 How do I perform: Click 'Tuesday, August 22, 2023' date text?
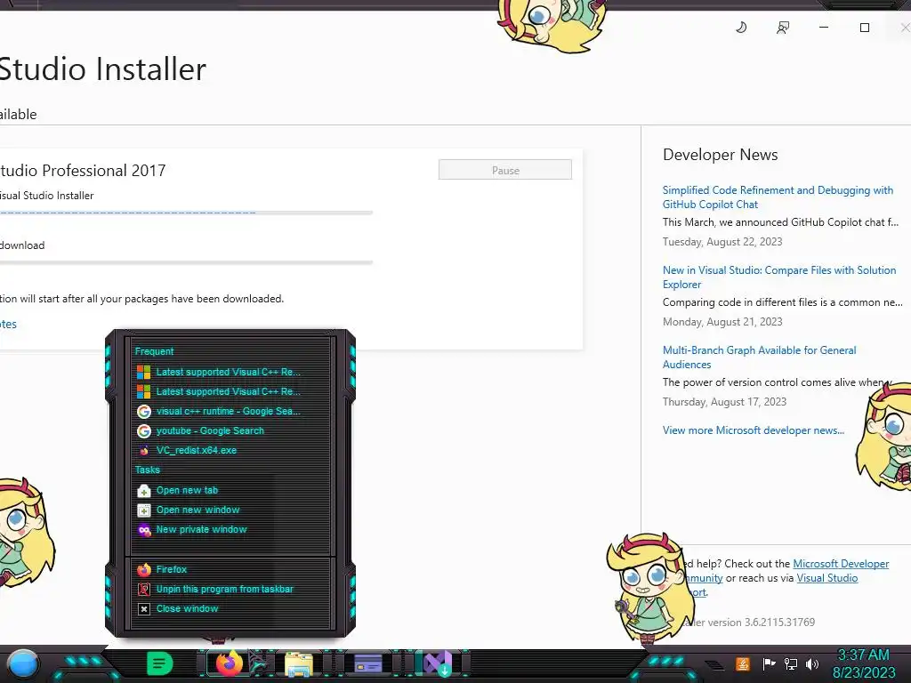click(722, 242)
